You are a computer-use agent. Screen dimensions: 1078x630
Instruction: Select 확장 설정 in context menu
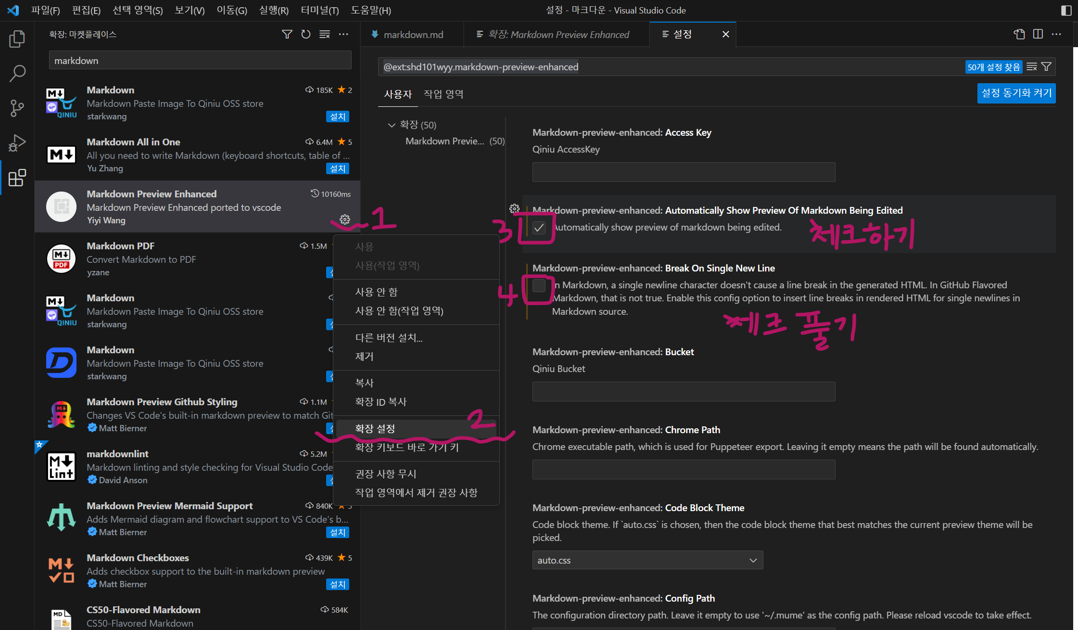[x=375, y=428]
